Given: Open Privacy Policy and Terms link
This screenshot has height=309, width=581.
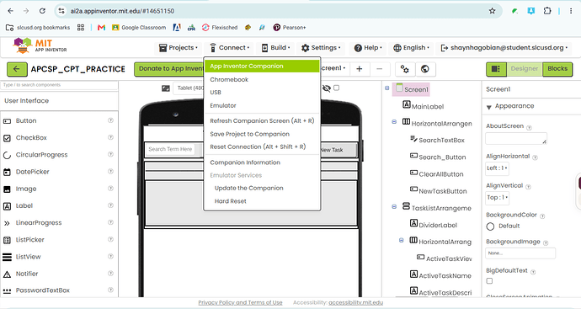Looking at the screenshot, I should pyautogui.click(x=240, y=303).
